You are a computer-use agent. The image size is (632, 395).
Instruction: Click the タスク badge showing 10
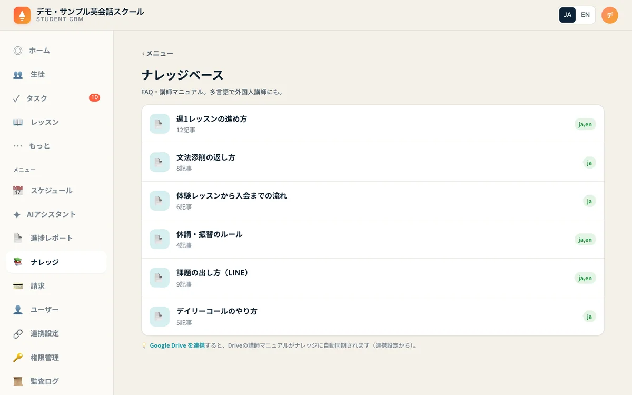tap(94, 97)
